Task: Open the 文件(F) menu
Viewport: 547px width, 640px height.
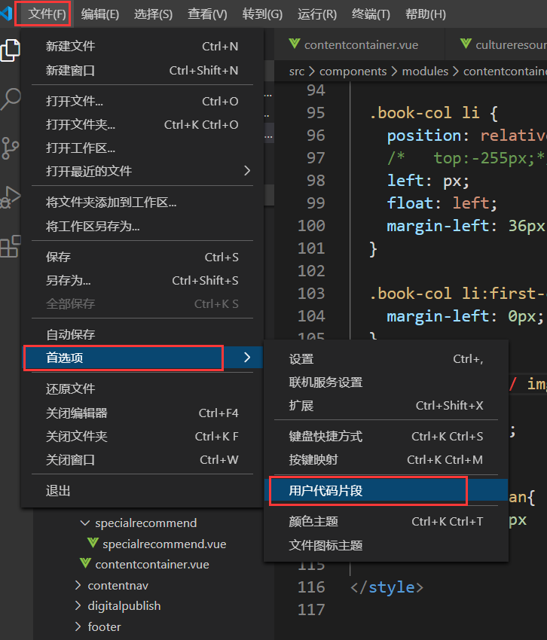Action: click(47, 14)
